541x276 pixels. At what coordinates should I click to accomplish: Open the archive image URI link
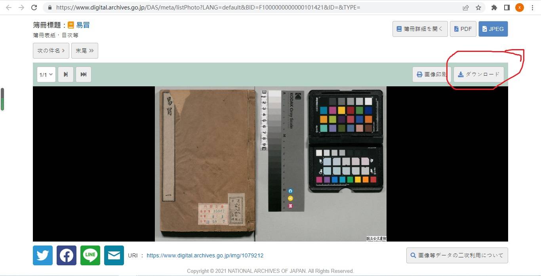(x=205, y=256)
